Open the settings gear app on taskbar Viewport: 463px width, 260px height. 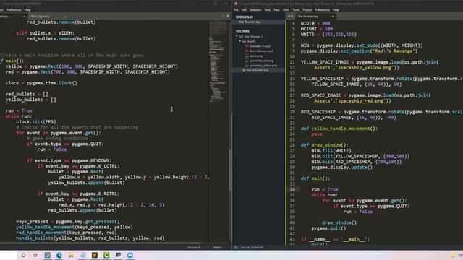click(x=47, y=255)
